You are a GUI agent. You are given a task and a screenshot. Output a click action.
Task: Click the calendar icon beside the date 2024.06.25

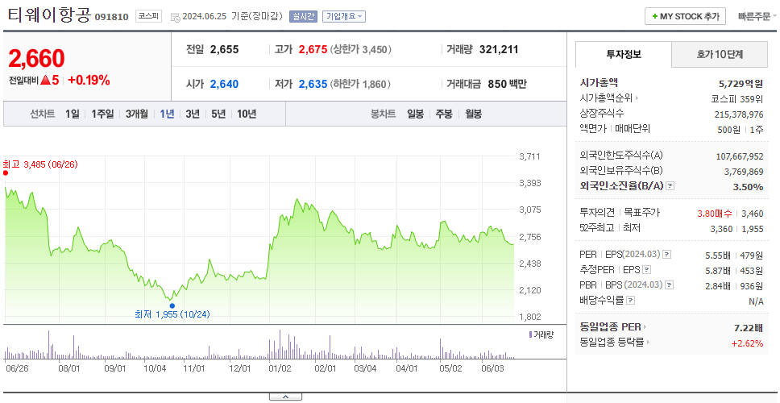click(x=175, y=17)
